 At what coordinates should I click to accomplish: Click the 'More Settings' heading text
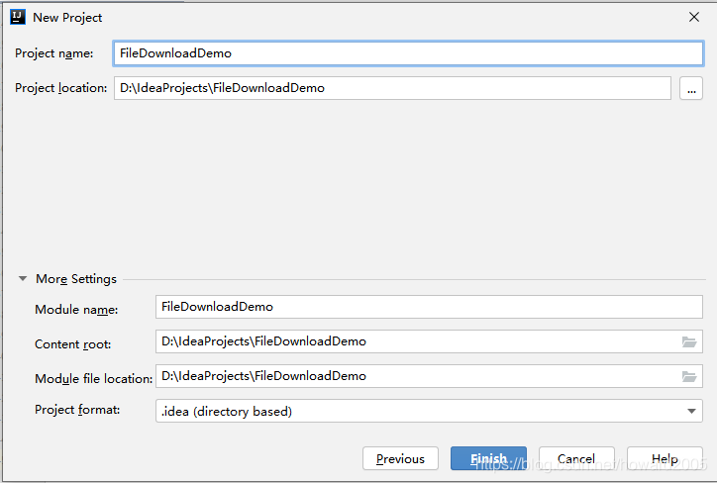(x=76, y=279)
